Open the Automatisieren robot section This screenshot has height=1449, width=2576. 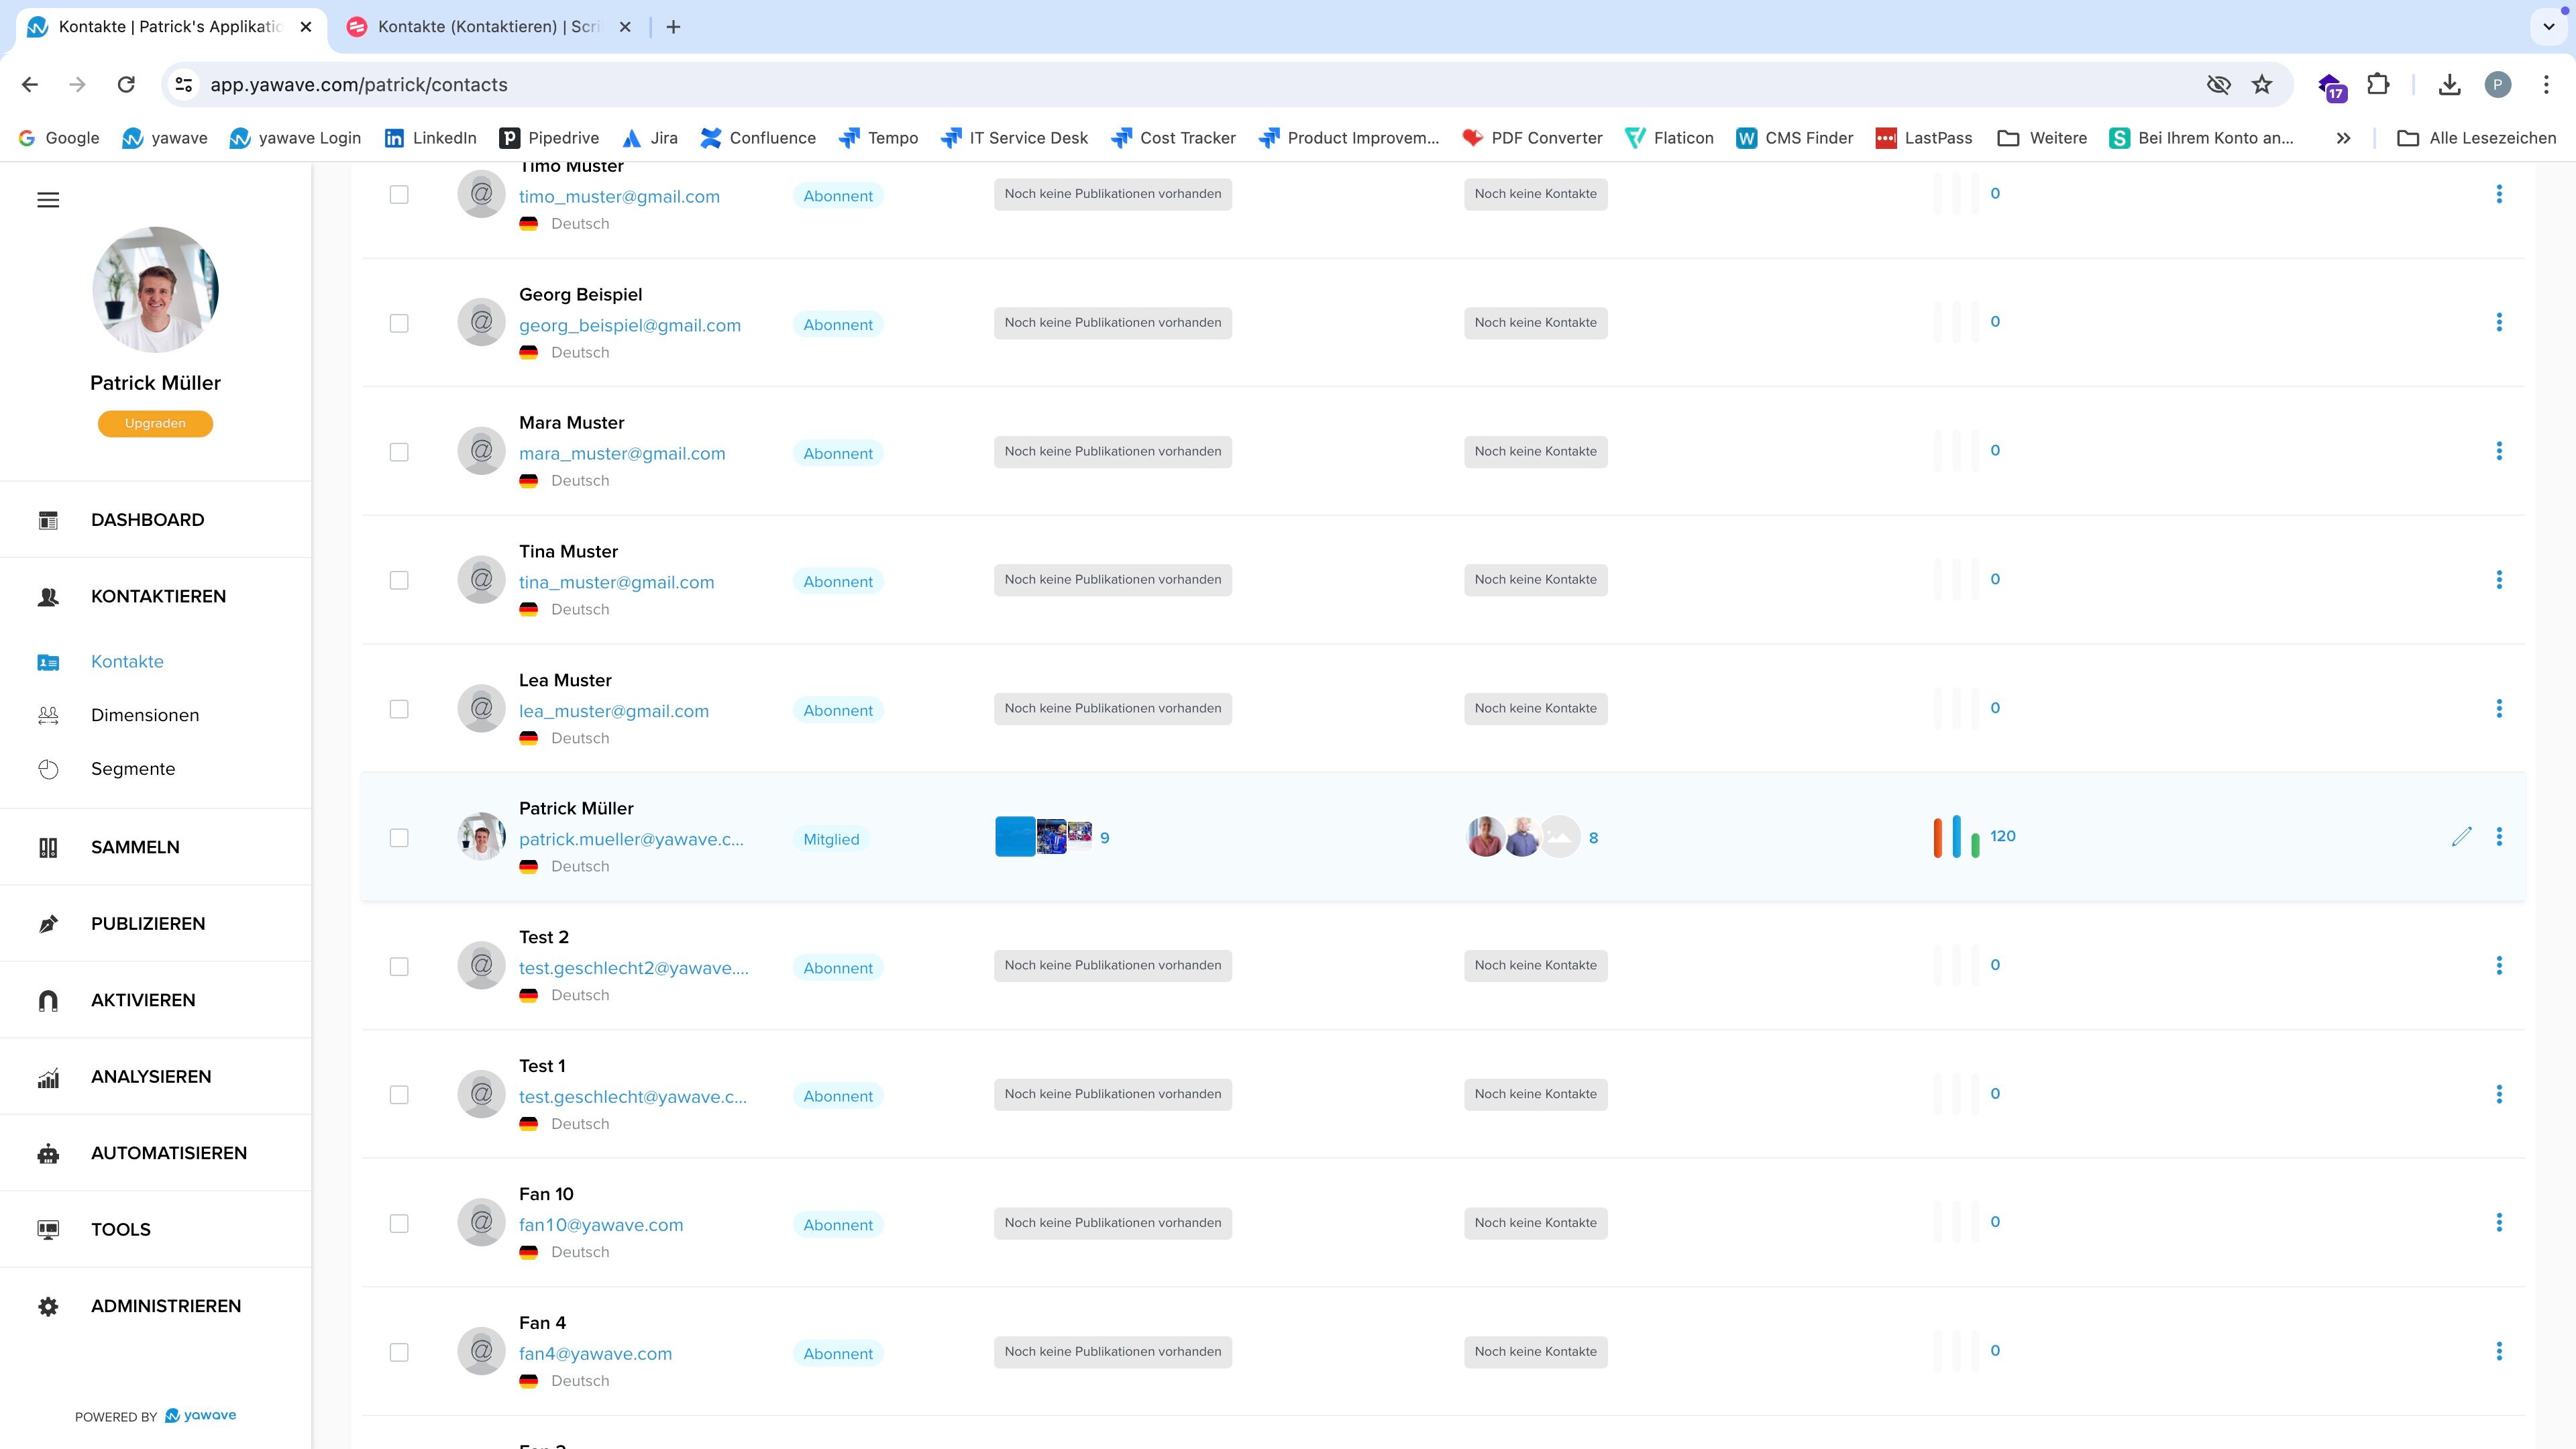168,1153
